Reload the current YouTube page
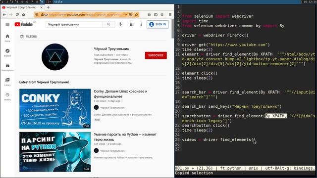The width and height of the screenshot is (317, 178). point(17,15)
